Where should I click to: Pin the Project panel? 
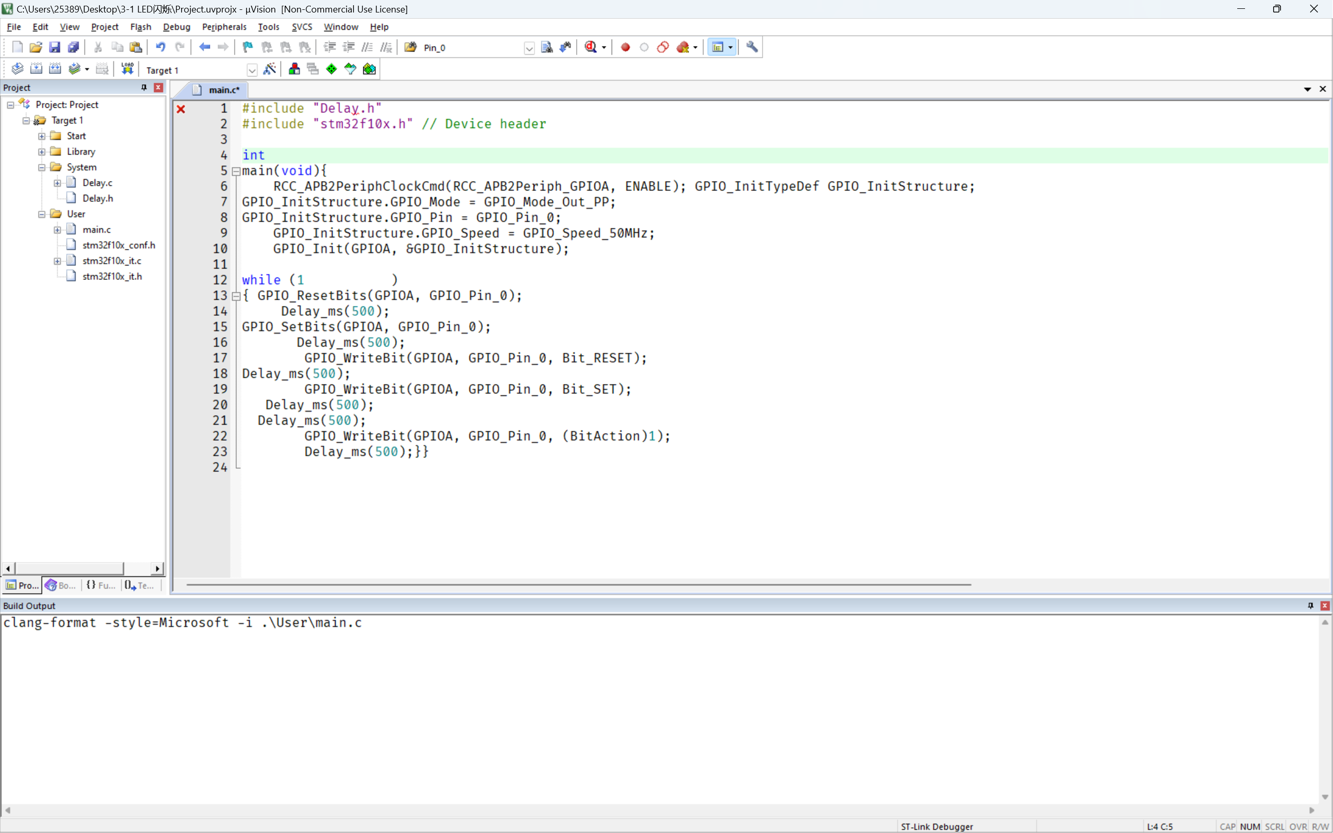pos(144,87)
